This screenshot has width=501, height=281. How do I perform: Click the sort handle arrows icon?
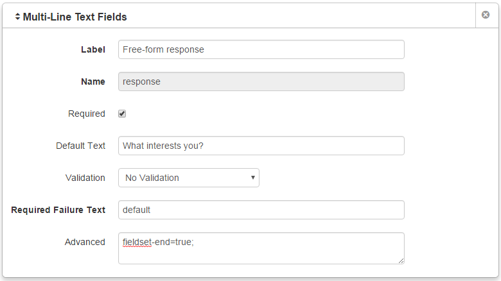coord(17,17)
